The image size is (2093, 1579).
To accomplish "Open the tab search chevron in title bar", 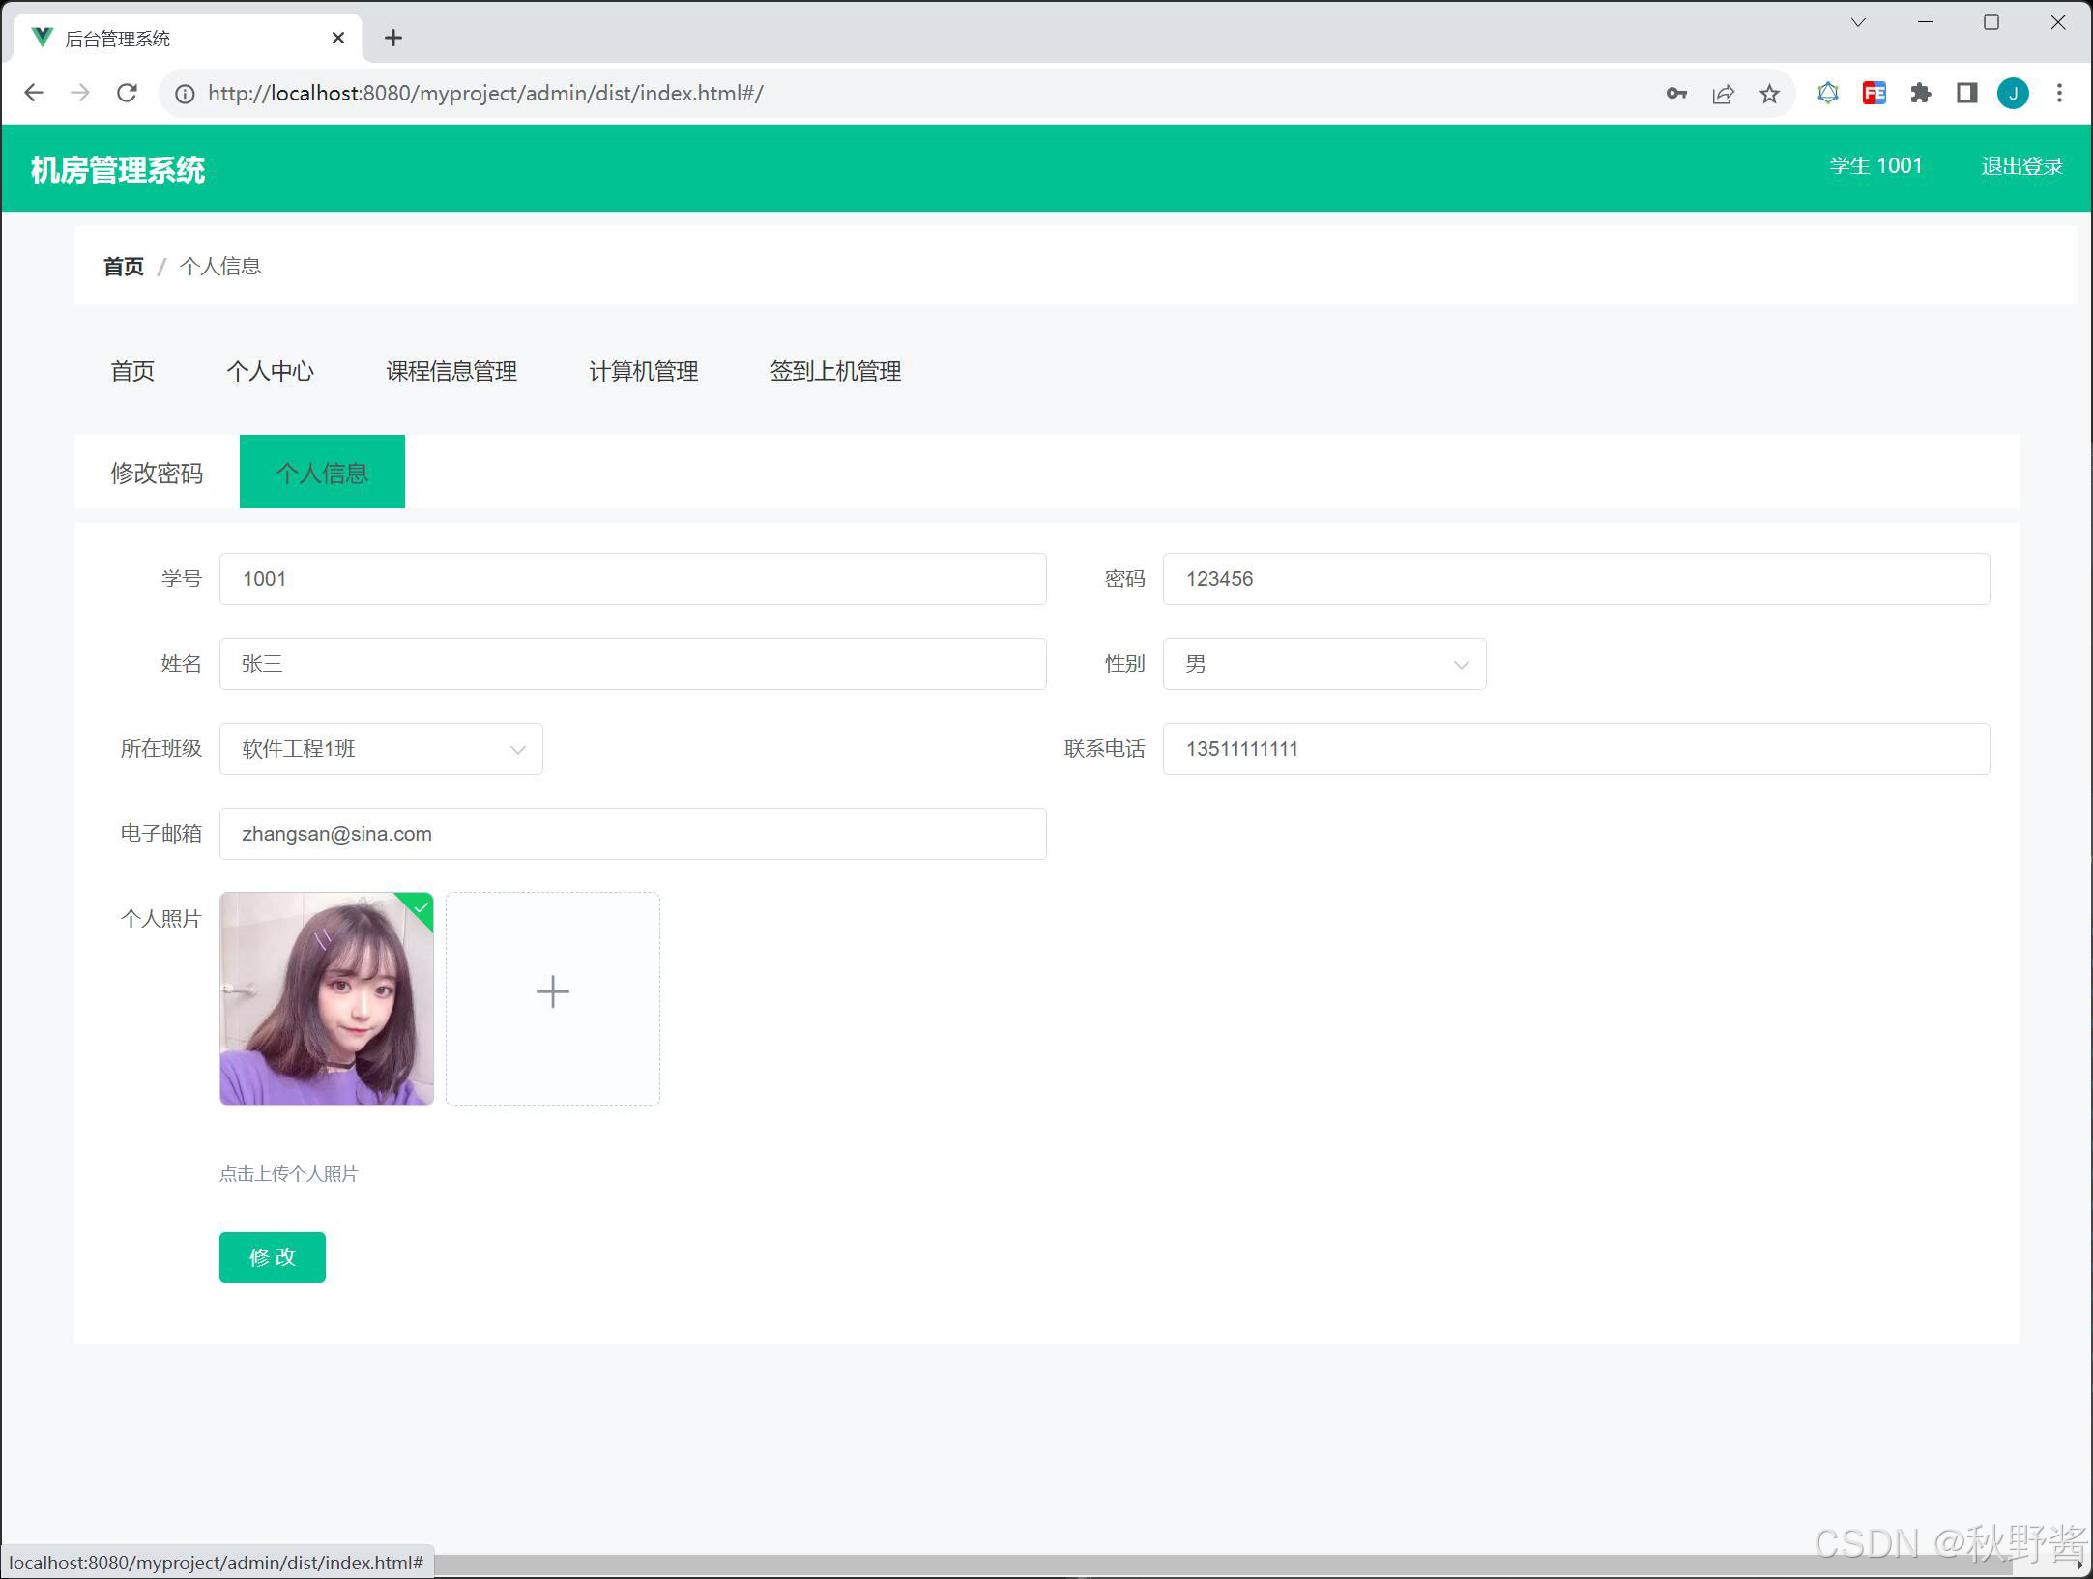I will tap(1857, 22).
